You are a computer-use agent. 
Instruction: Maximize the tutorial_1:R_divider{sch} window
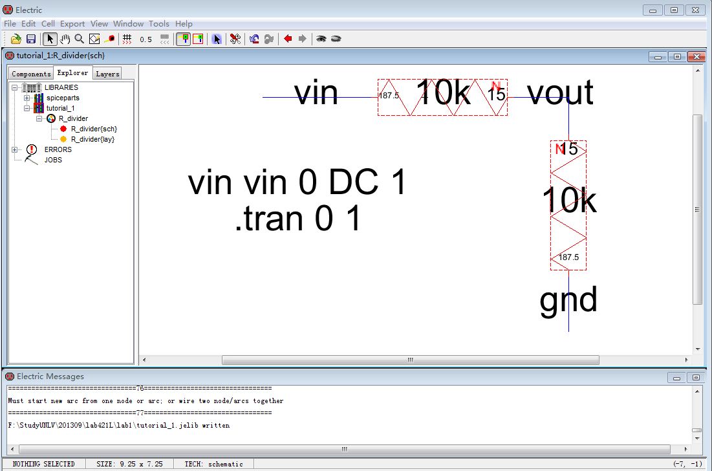coord(678,56)
